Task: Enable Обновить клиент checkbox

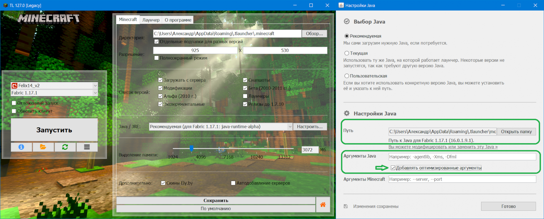Action: (14, 111)
